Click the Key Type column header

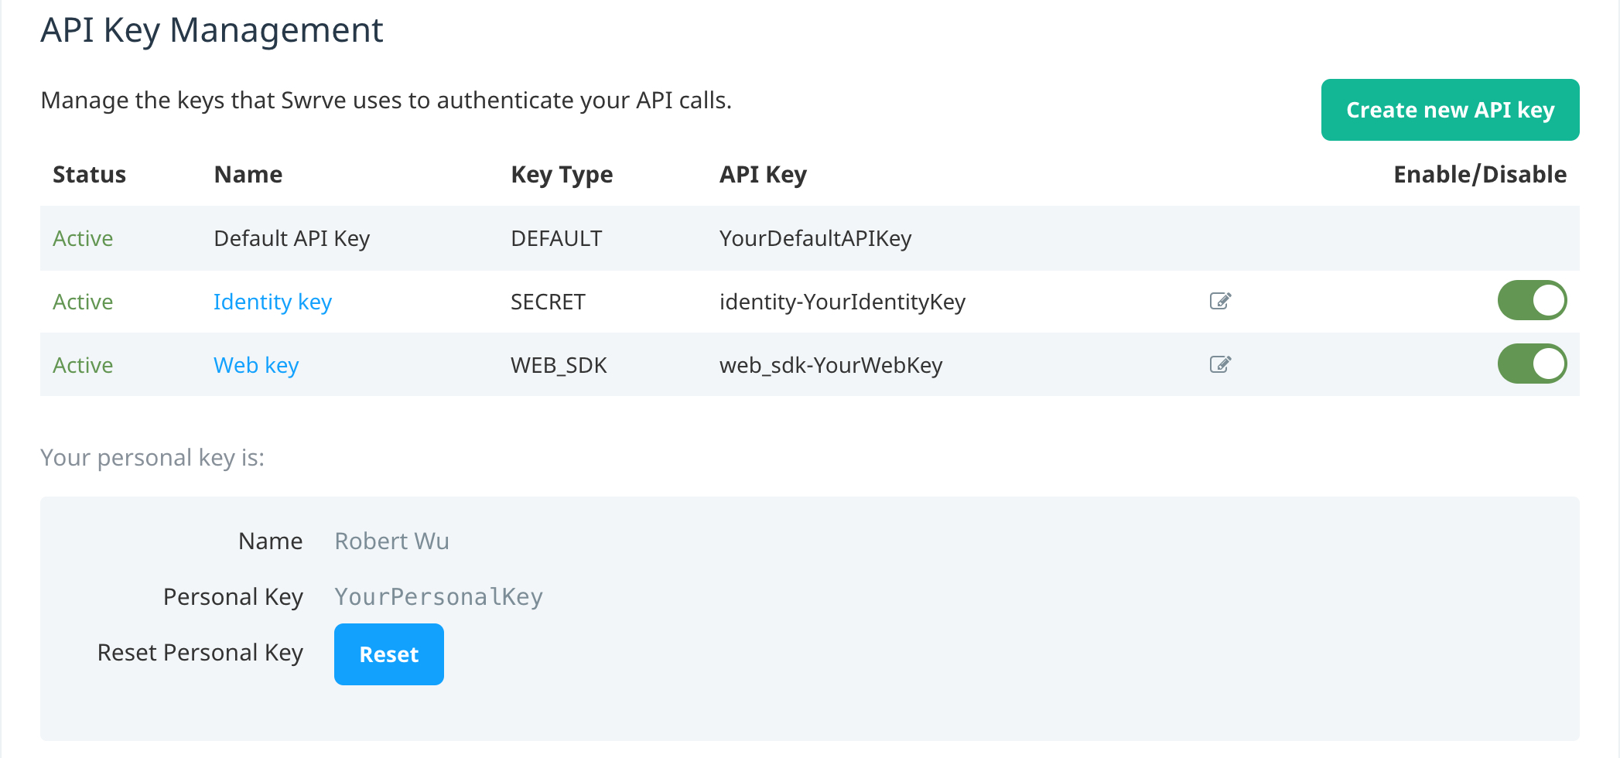point(562,174)
